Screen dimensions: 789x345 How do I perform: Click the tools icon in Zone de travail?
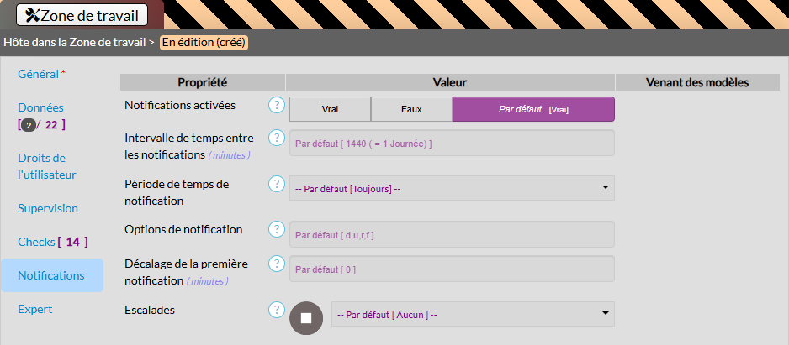coord(34,14)
